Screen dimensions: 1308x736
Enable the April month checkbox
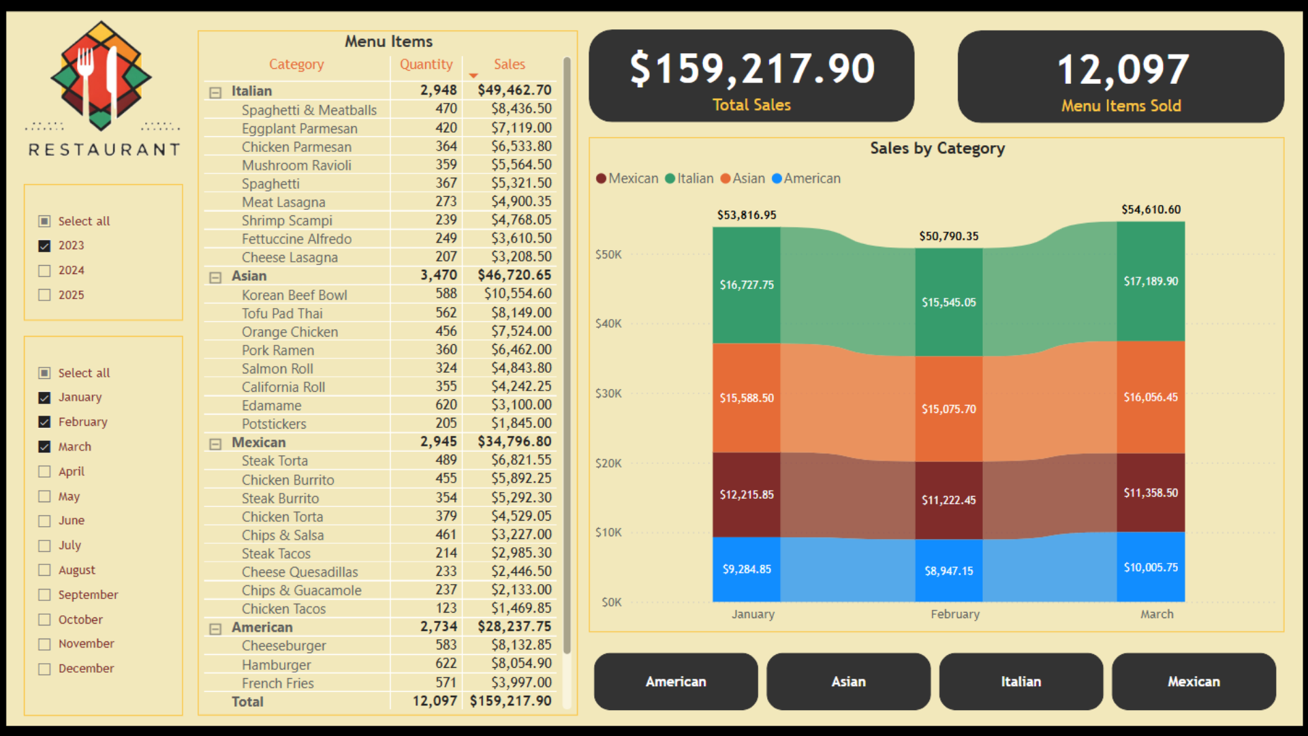(45, 472)
